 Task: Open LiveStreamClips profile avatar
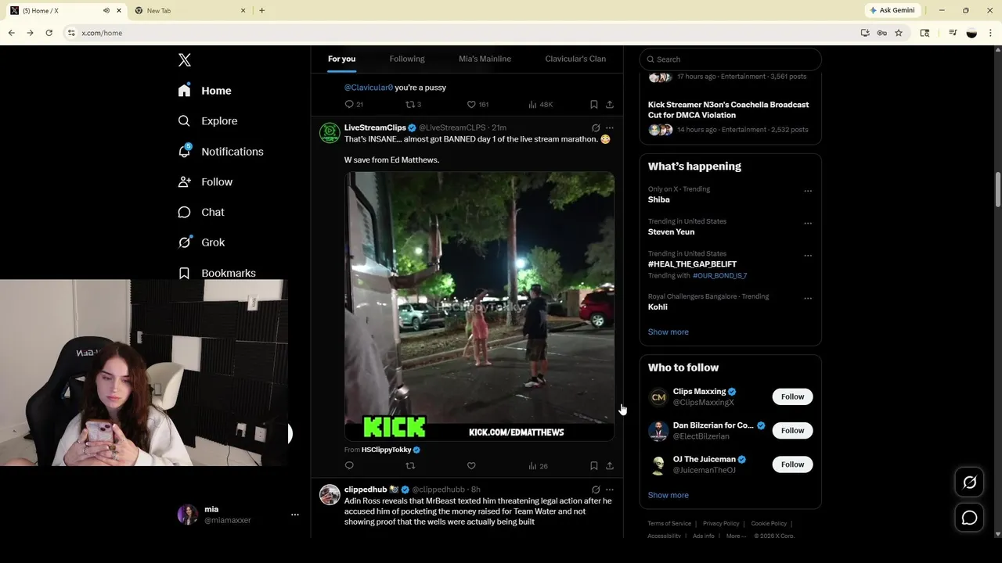[330, 132]
